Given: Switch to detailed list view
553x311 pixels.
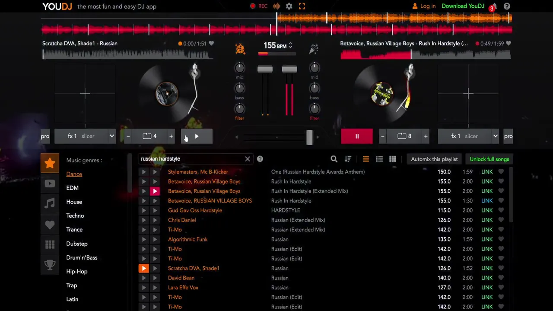Looking at the screenshot, I should click(379, 159).
